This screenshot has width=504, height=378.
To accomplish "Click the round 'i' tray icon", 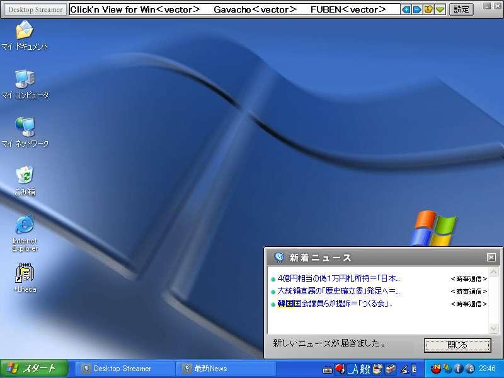I will [459, 369].
